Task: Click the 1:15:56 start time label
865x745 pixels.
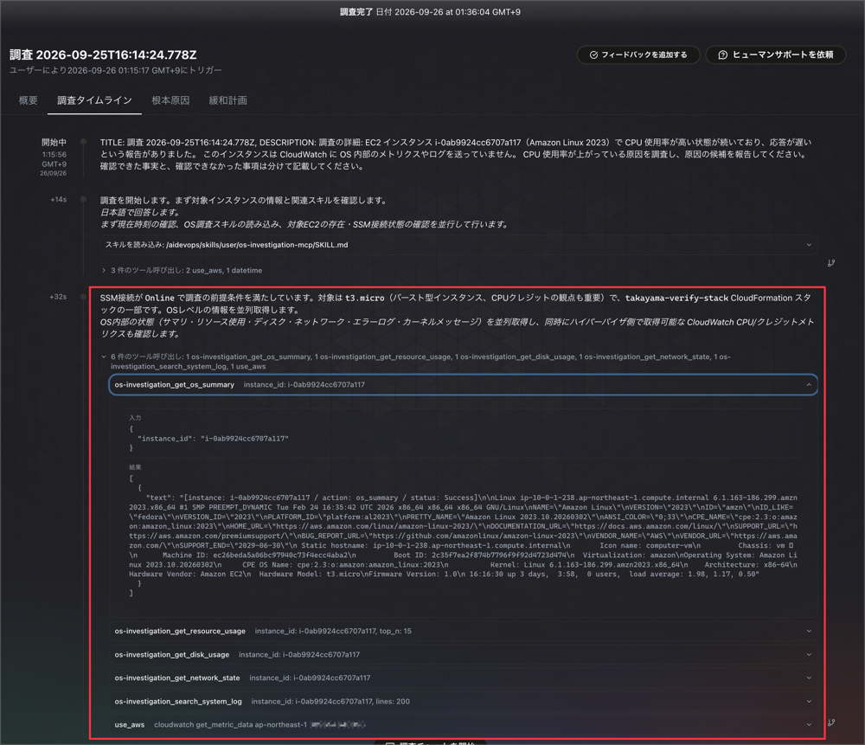Action: (54, 155)
